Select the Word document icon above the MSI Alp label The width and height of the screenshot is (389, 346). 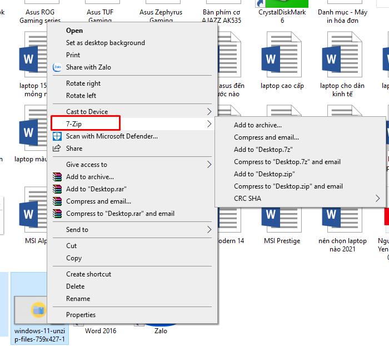point(33,210)
